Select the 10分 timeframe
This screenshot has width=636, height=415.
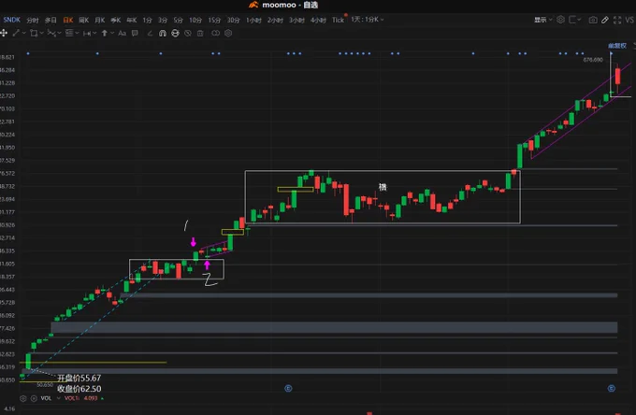pos(195,21)
